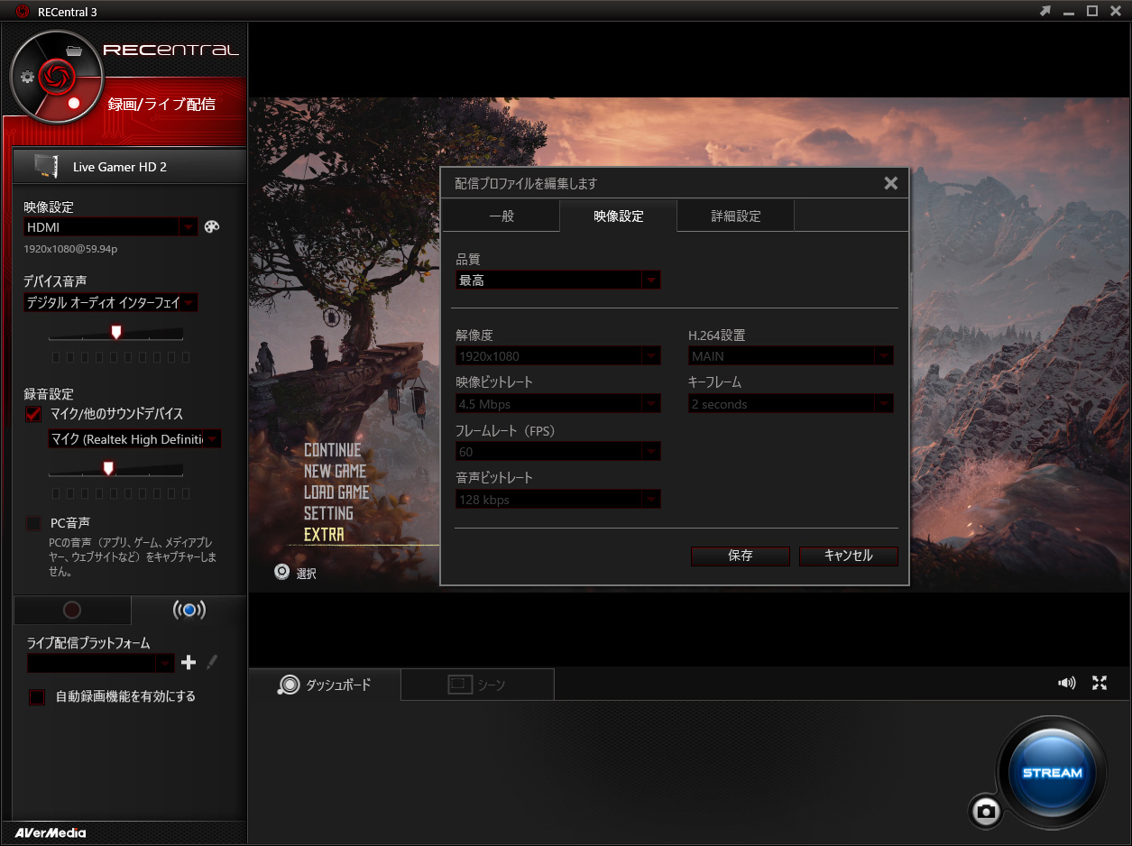Image resolution: width=1132 pixels, height=846 pixels.
Task: Mute preview audio speaker icon
Action: pyautogui.click(x=1066, y=683)
